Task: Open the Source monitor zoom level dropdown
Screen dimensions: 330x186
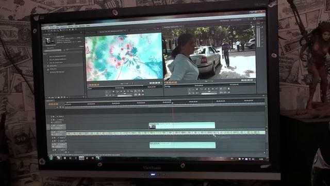Action: coord(124,84)
